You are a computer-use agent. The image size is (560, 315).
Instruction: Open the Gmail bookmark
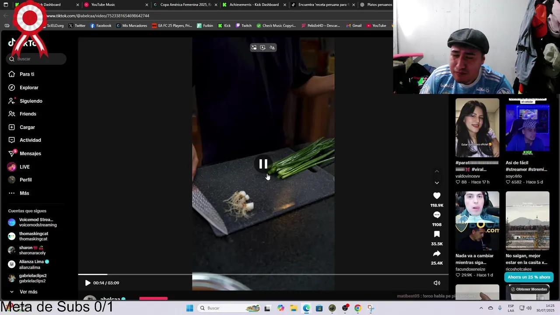pos(354,26)
